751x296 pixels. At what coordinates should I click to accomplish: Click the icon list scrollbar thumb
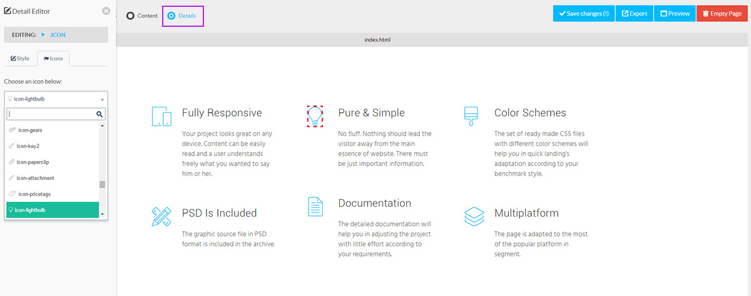click(103, 185)
